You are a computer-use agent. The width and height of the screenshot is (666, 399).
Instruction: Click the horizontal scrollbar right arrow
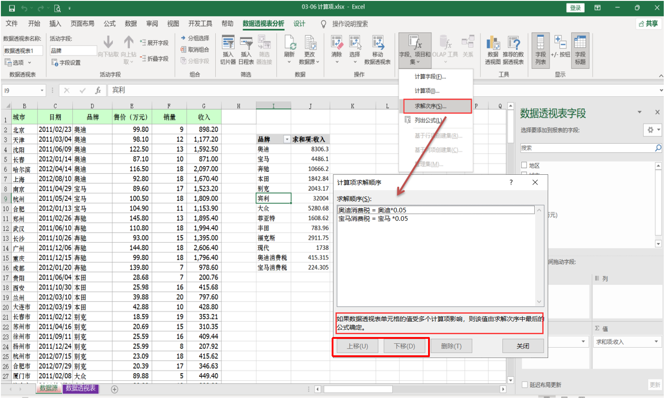point(503,389)
